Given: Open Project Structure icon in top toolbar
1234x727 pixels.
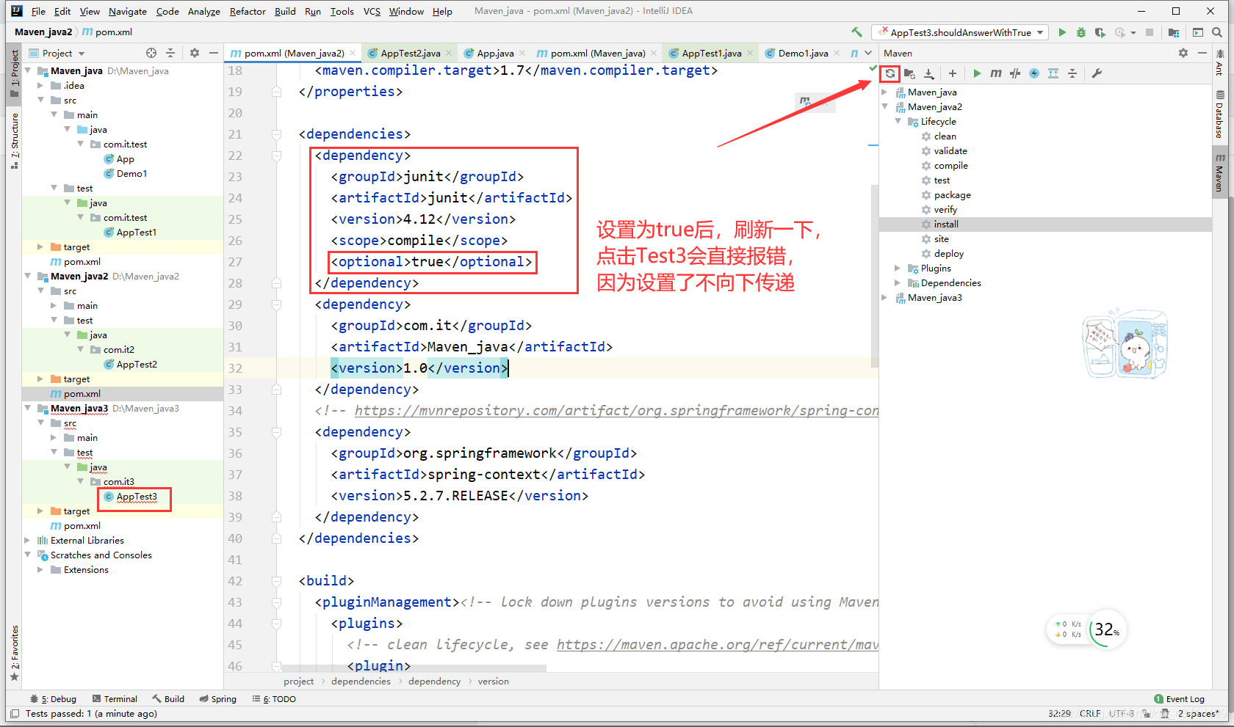Looking at the screenshot, I should click(1173, 32).
